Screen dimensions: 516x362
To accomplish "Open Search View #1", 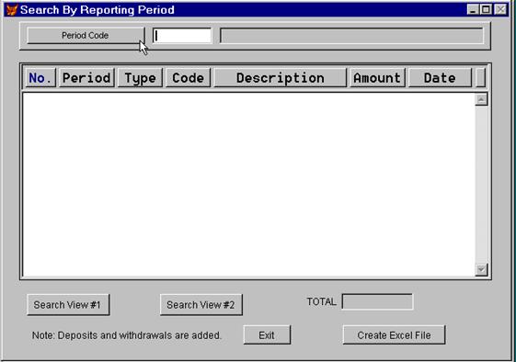I will 68,305.
